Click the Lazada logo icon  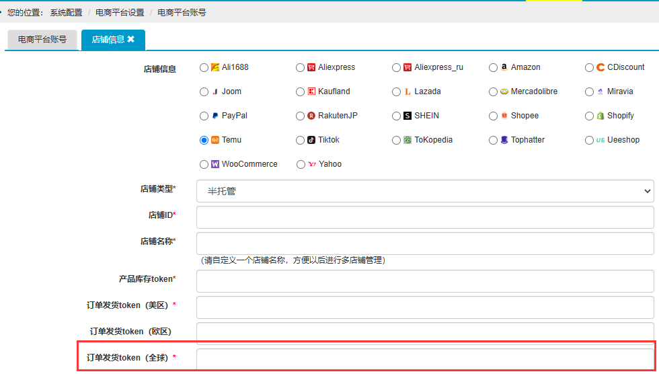click(408, 91)
